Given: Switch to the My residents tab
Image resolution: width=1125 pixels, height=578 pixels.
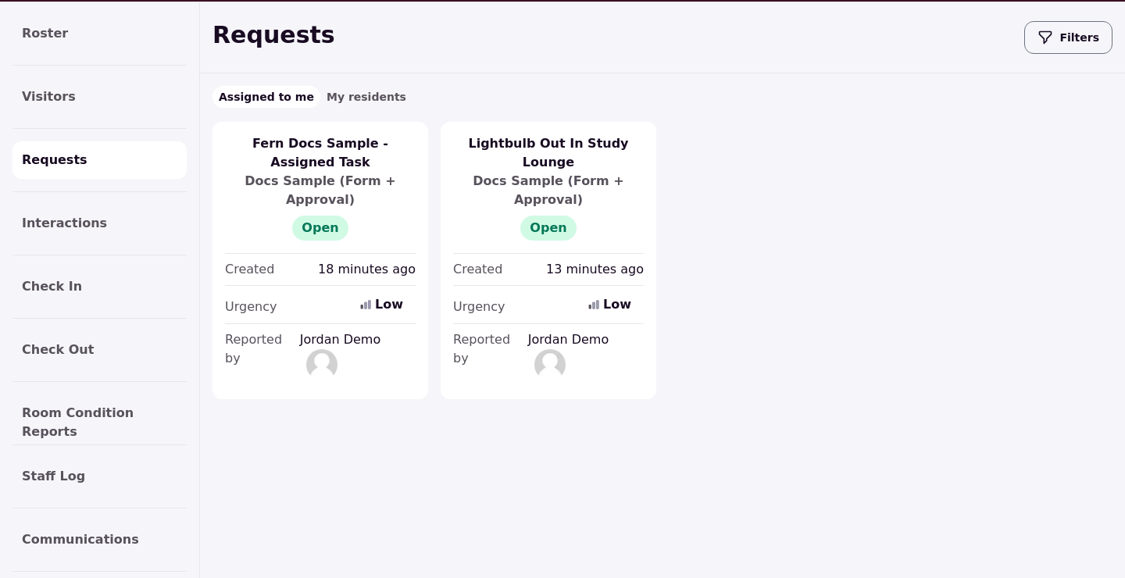Looking at the screenshot, I should point(366,97).
